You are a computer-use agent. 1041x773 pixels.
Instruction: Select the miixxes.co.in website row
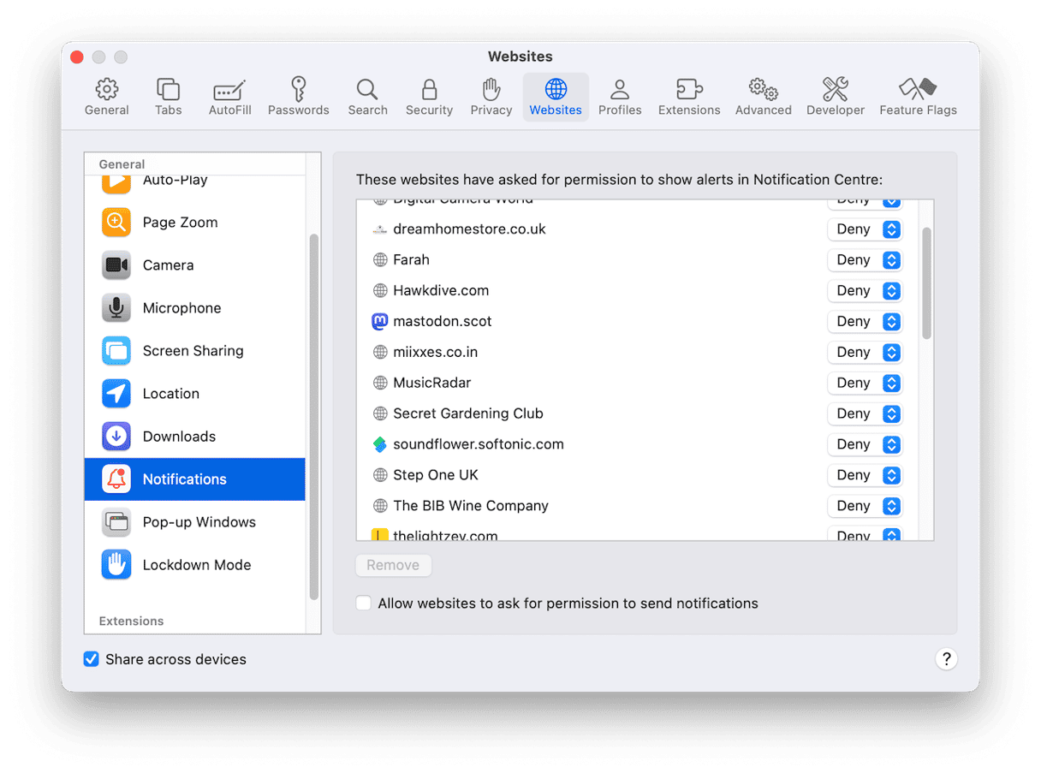click(639, 353)
